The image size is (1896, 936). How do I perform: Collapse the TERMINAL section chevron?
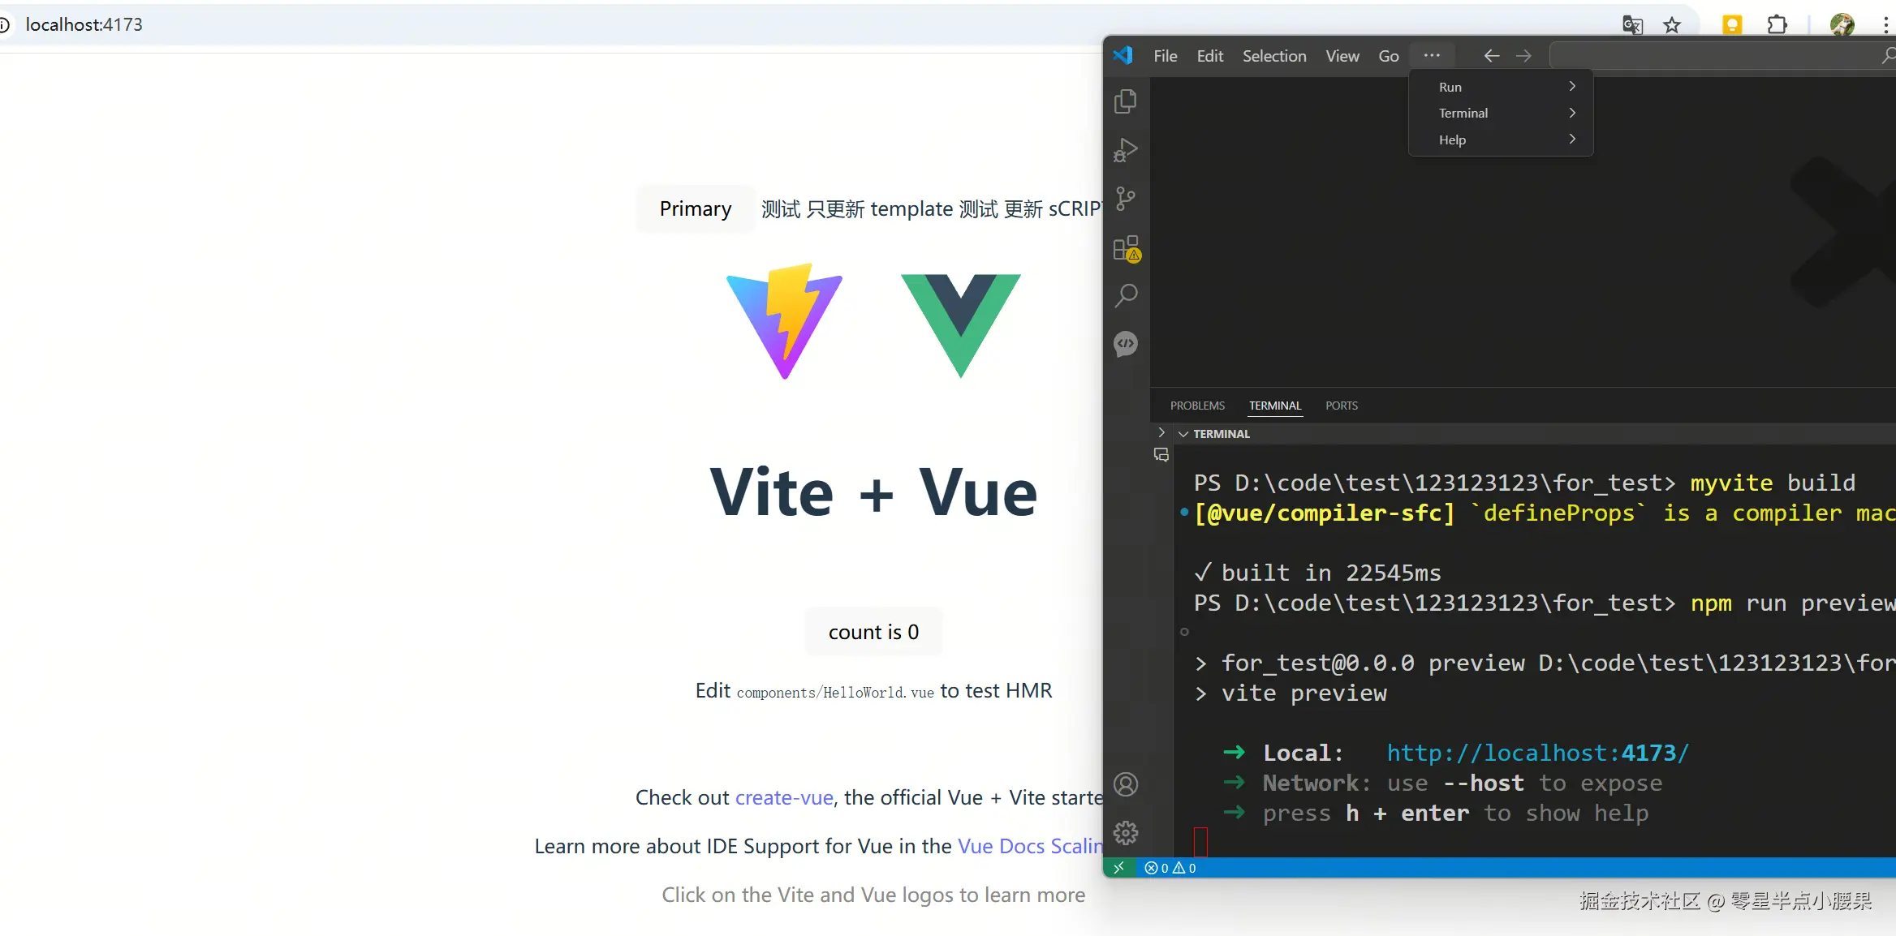[1183, 434]
